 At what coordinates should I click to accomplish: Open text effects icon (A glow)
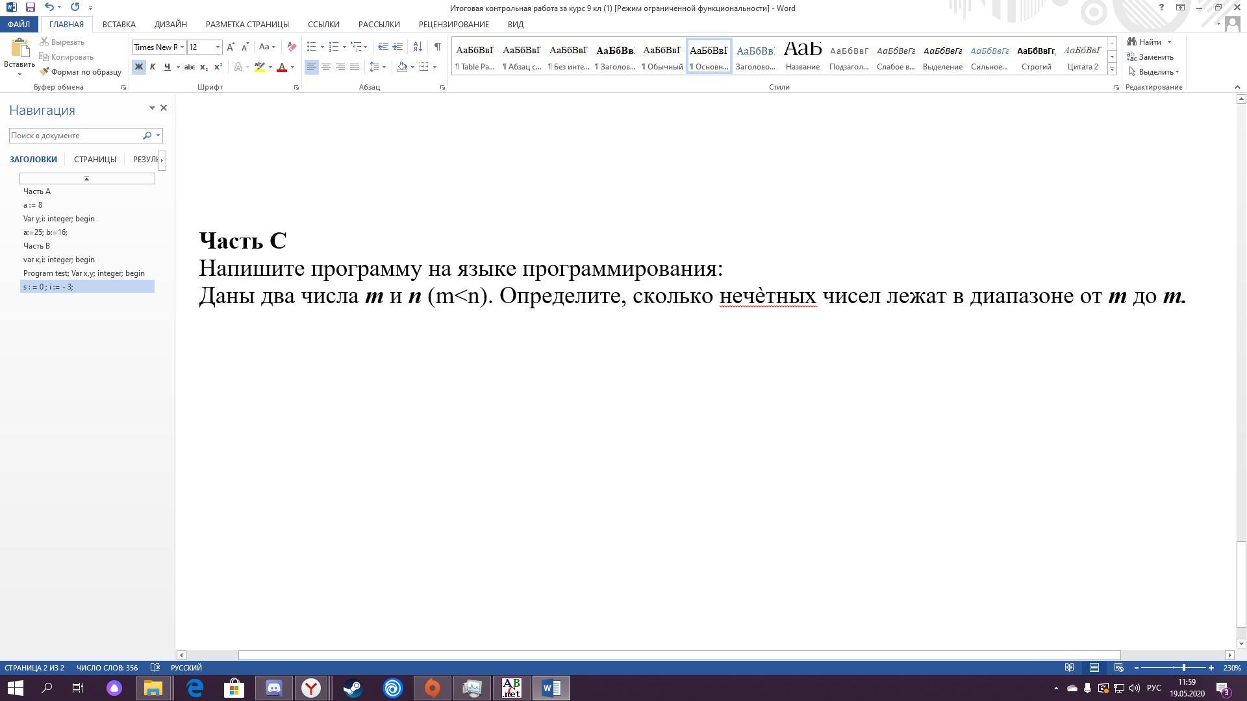click(238, 67)
